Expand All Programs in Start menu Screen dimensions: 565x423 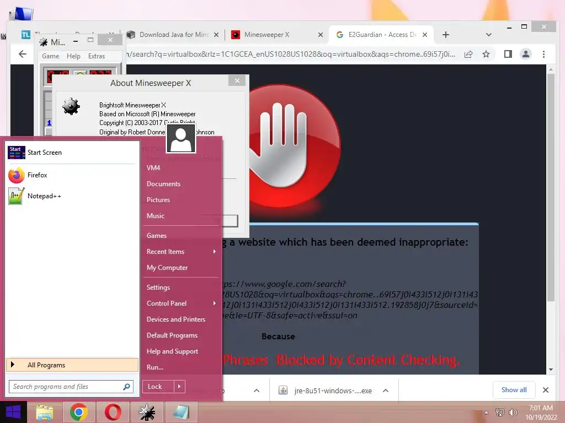pos(72,365)
